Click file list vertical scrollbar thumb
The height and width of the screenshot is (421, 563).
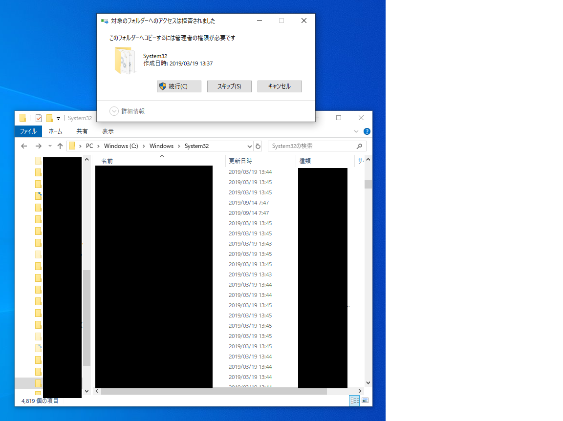368,185
